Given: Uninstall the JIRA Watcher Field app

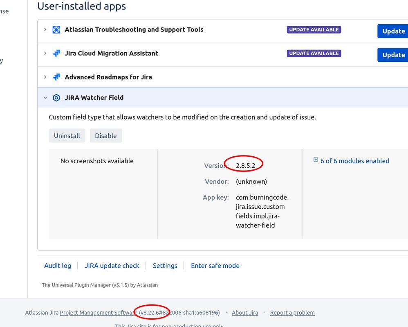Looking at the screenshot, I should [x=67, y=135].
